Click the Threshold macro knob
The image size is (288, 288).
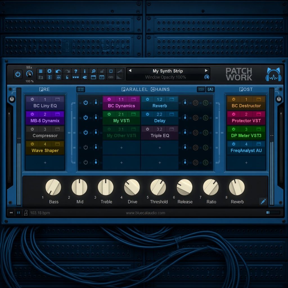click(x=158, y=187)
